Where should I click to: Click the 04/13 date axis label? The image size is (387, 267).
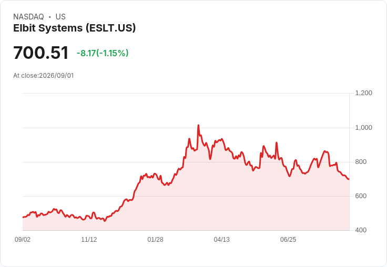[x=222, y=240]
